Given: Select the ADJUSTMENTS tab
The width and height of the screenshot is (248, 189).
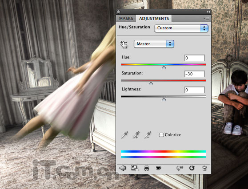Looking at the screenshot, I should pyautogui.click(x=154, y=19).
